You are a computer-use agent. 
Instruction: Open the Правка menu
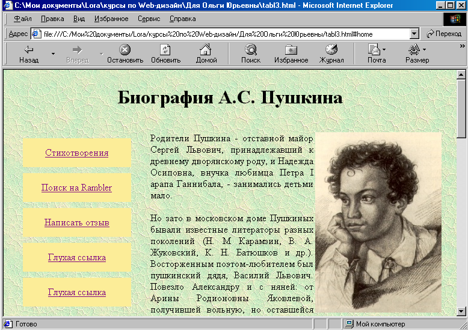(52, 19)
